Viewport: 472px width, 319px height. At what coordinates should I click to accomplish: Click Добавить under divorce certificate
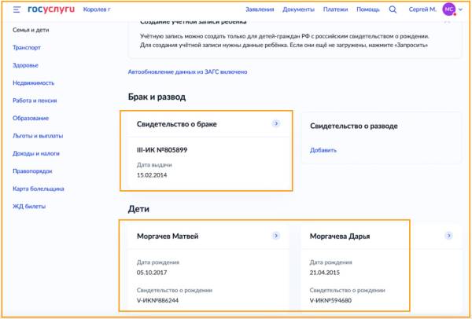pos(323,150)
